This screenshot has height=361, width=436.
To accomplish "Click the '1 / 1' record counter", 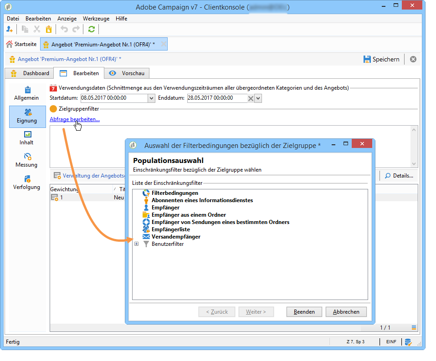I will 385,328.
